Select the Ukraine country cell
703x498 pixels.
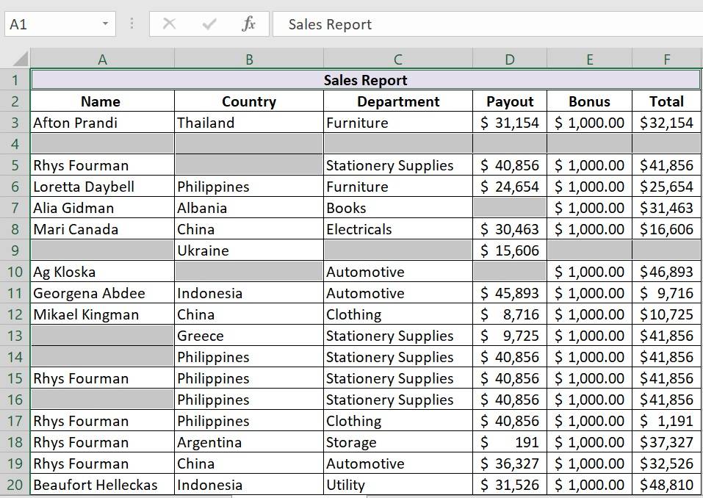248,250
